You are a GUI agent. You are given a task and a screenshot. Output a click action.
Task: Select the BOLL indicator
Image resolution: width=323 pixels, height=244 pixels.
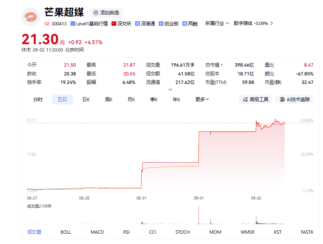[66, 232]
